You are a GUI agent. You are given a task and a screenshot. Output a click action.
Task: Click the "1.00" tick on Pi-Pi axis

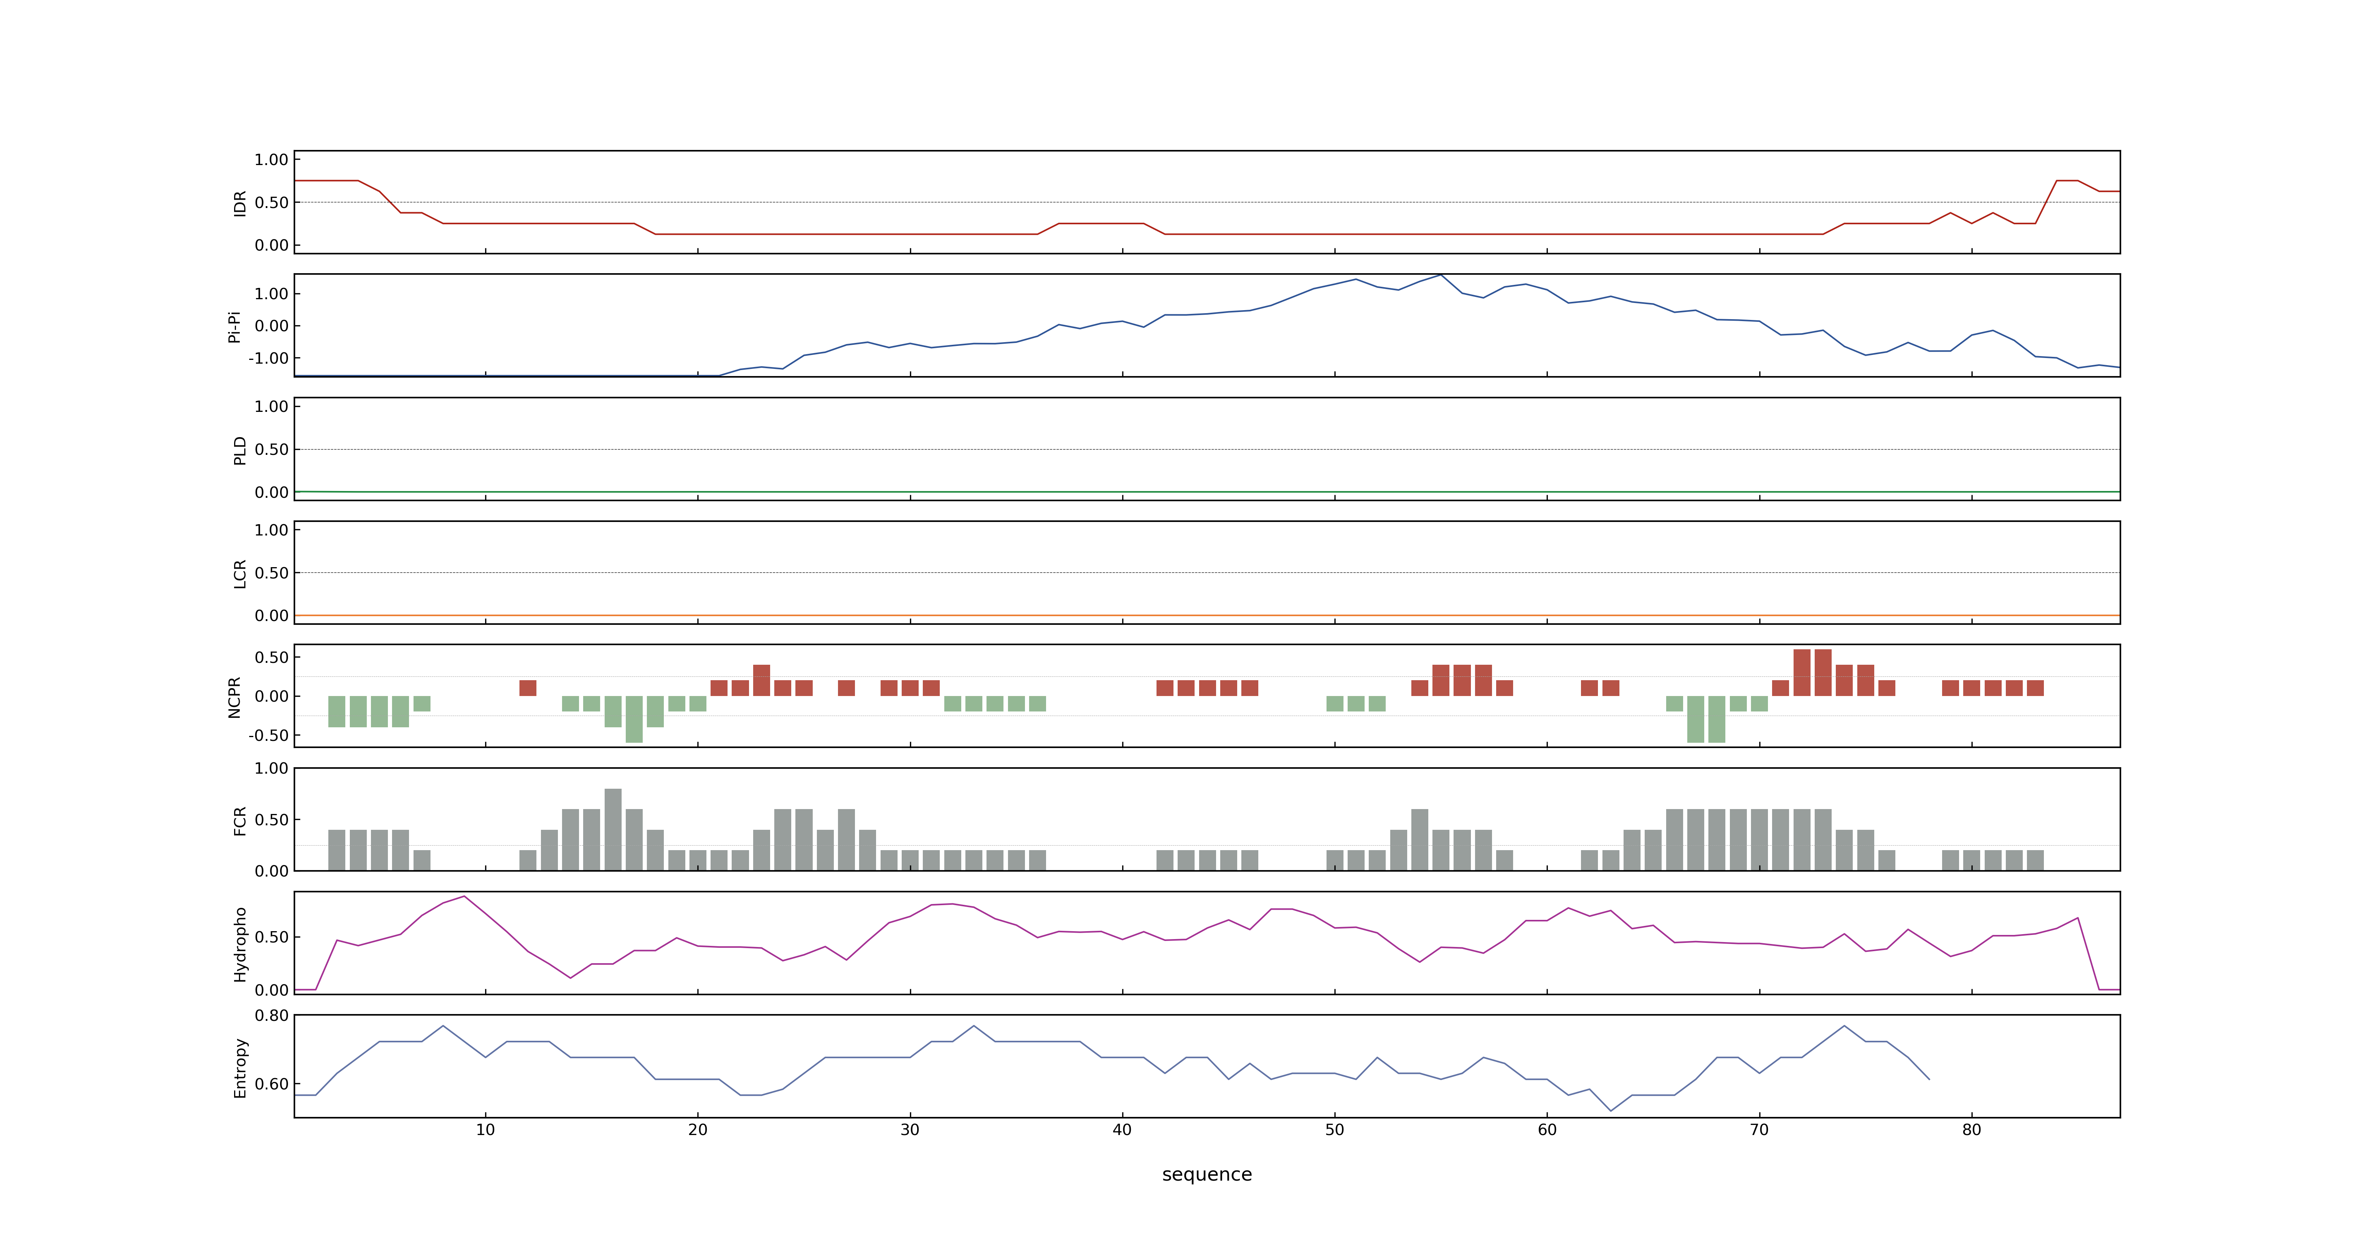pos(272,294)
